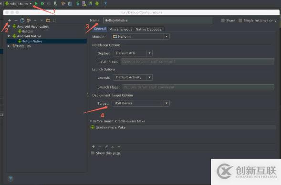Collapse the Android Native tree node
281x185 pixels.
pos(9,36)
